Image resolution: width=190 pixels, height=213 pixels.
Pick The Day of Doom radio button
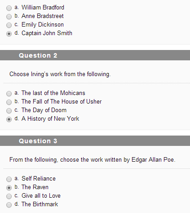pos(9,111)
